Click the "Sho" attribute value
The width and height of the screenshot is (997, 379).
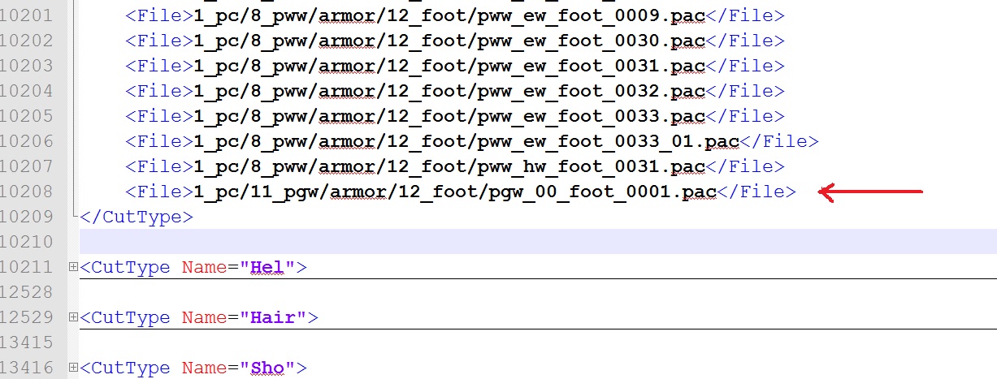pos(268,368)
